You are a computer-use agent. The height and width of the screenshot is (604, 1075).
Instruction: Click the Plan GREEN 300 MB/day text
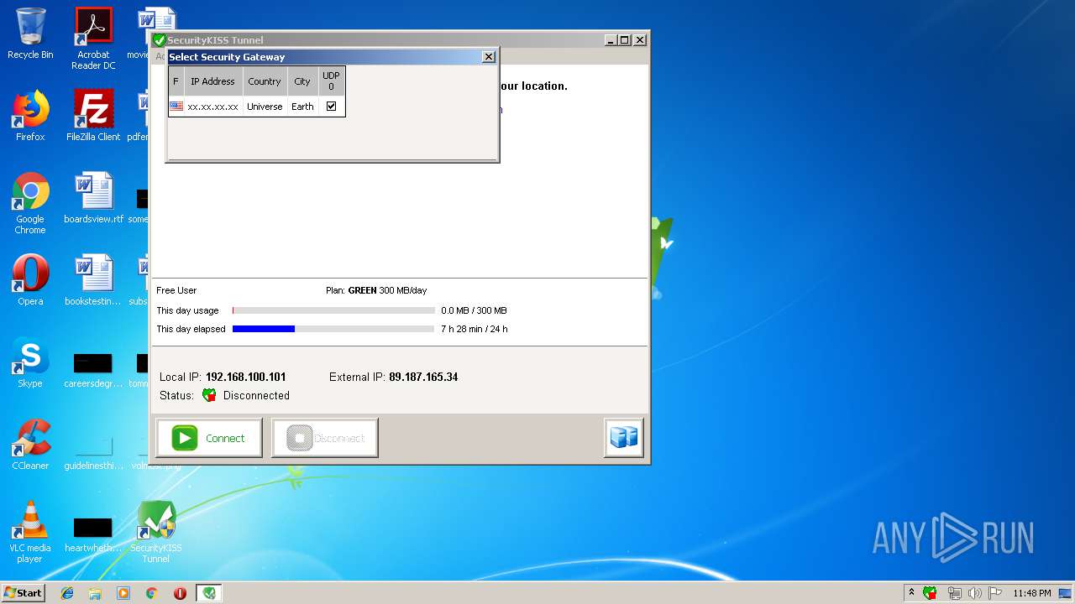point(376,290)
